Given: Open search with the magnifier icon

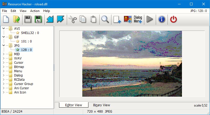Looking at the screenshot, I should pyautogui.click(x=105, y=19).
